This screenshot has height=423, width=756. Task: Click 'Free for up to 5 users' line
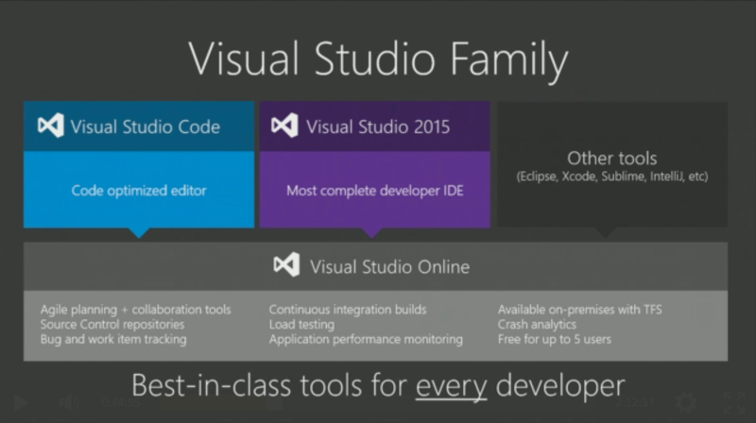(555, 339)
